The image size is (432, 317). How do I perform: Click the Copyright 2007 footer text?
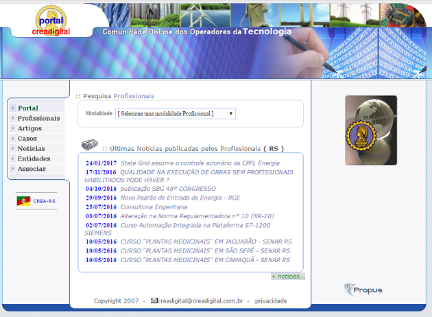[117, 301]
